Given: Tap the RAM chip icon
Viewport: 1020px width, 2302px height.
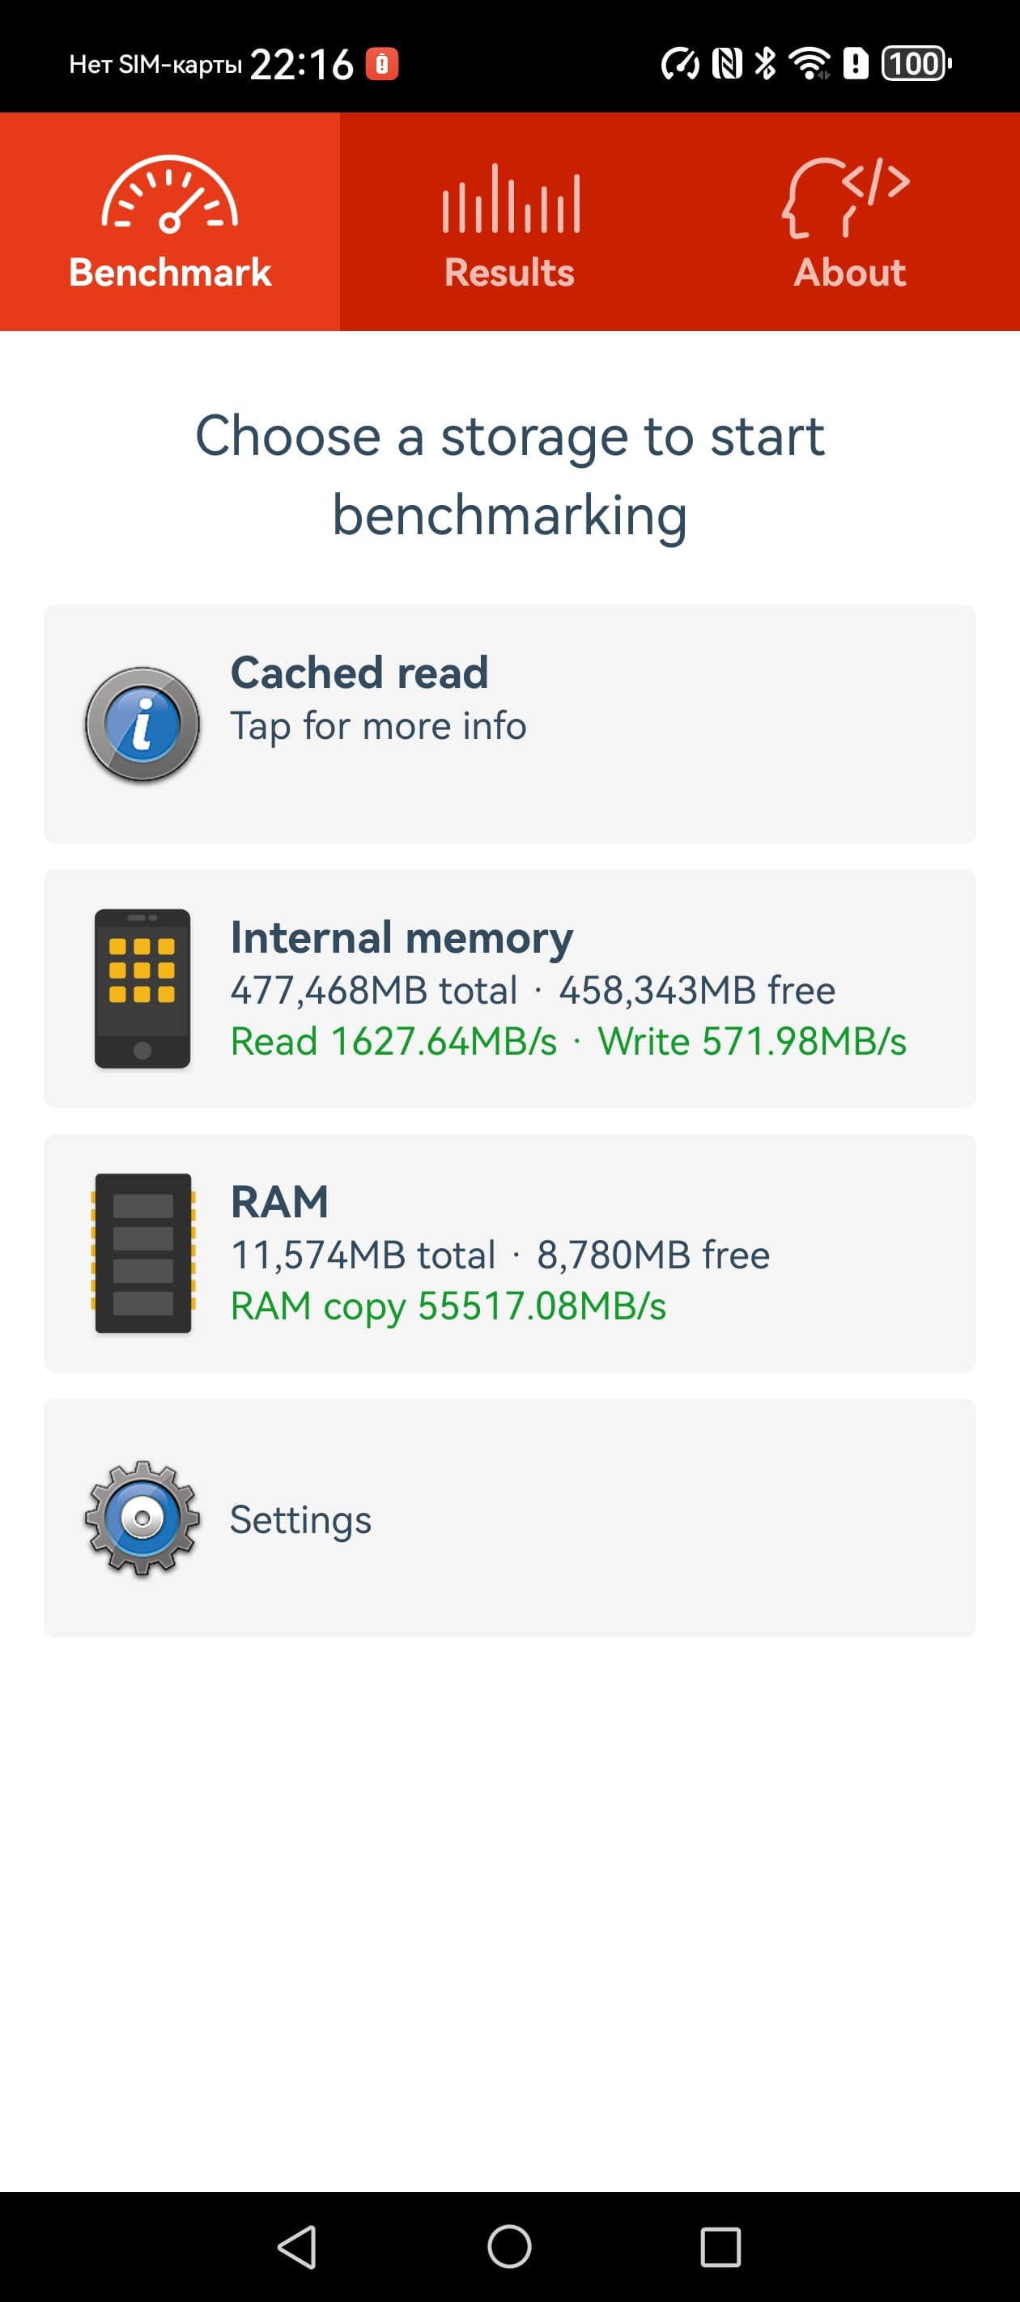Looking at the screenshot, I should (x=143, y=1253).
